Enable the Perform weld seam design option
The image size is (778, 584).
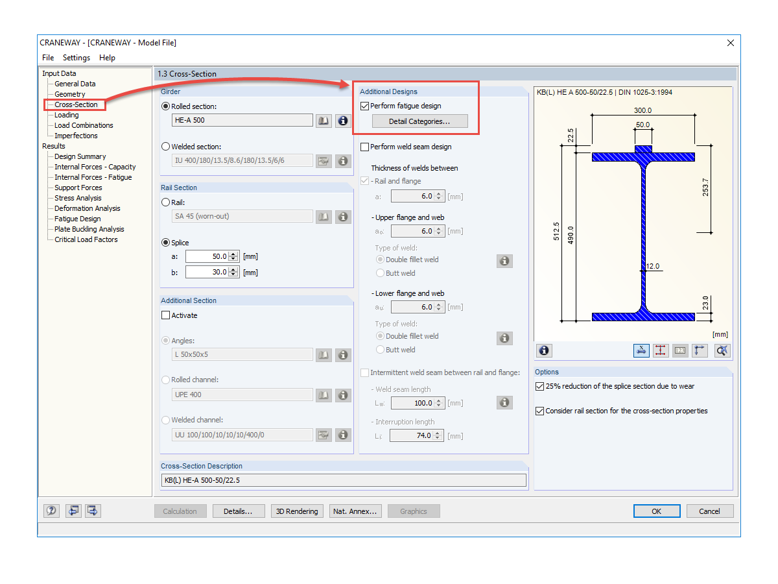(x=364, y=146)
